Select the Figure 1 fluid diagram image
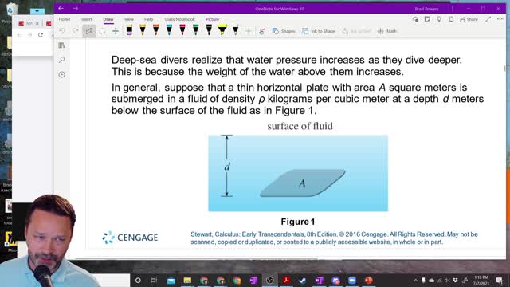Screen dimensions: 510x287 pos(298,173)
